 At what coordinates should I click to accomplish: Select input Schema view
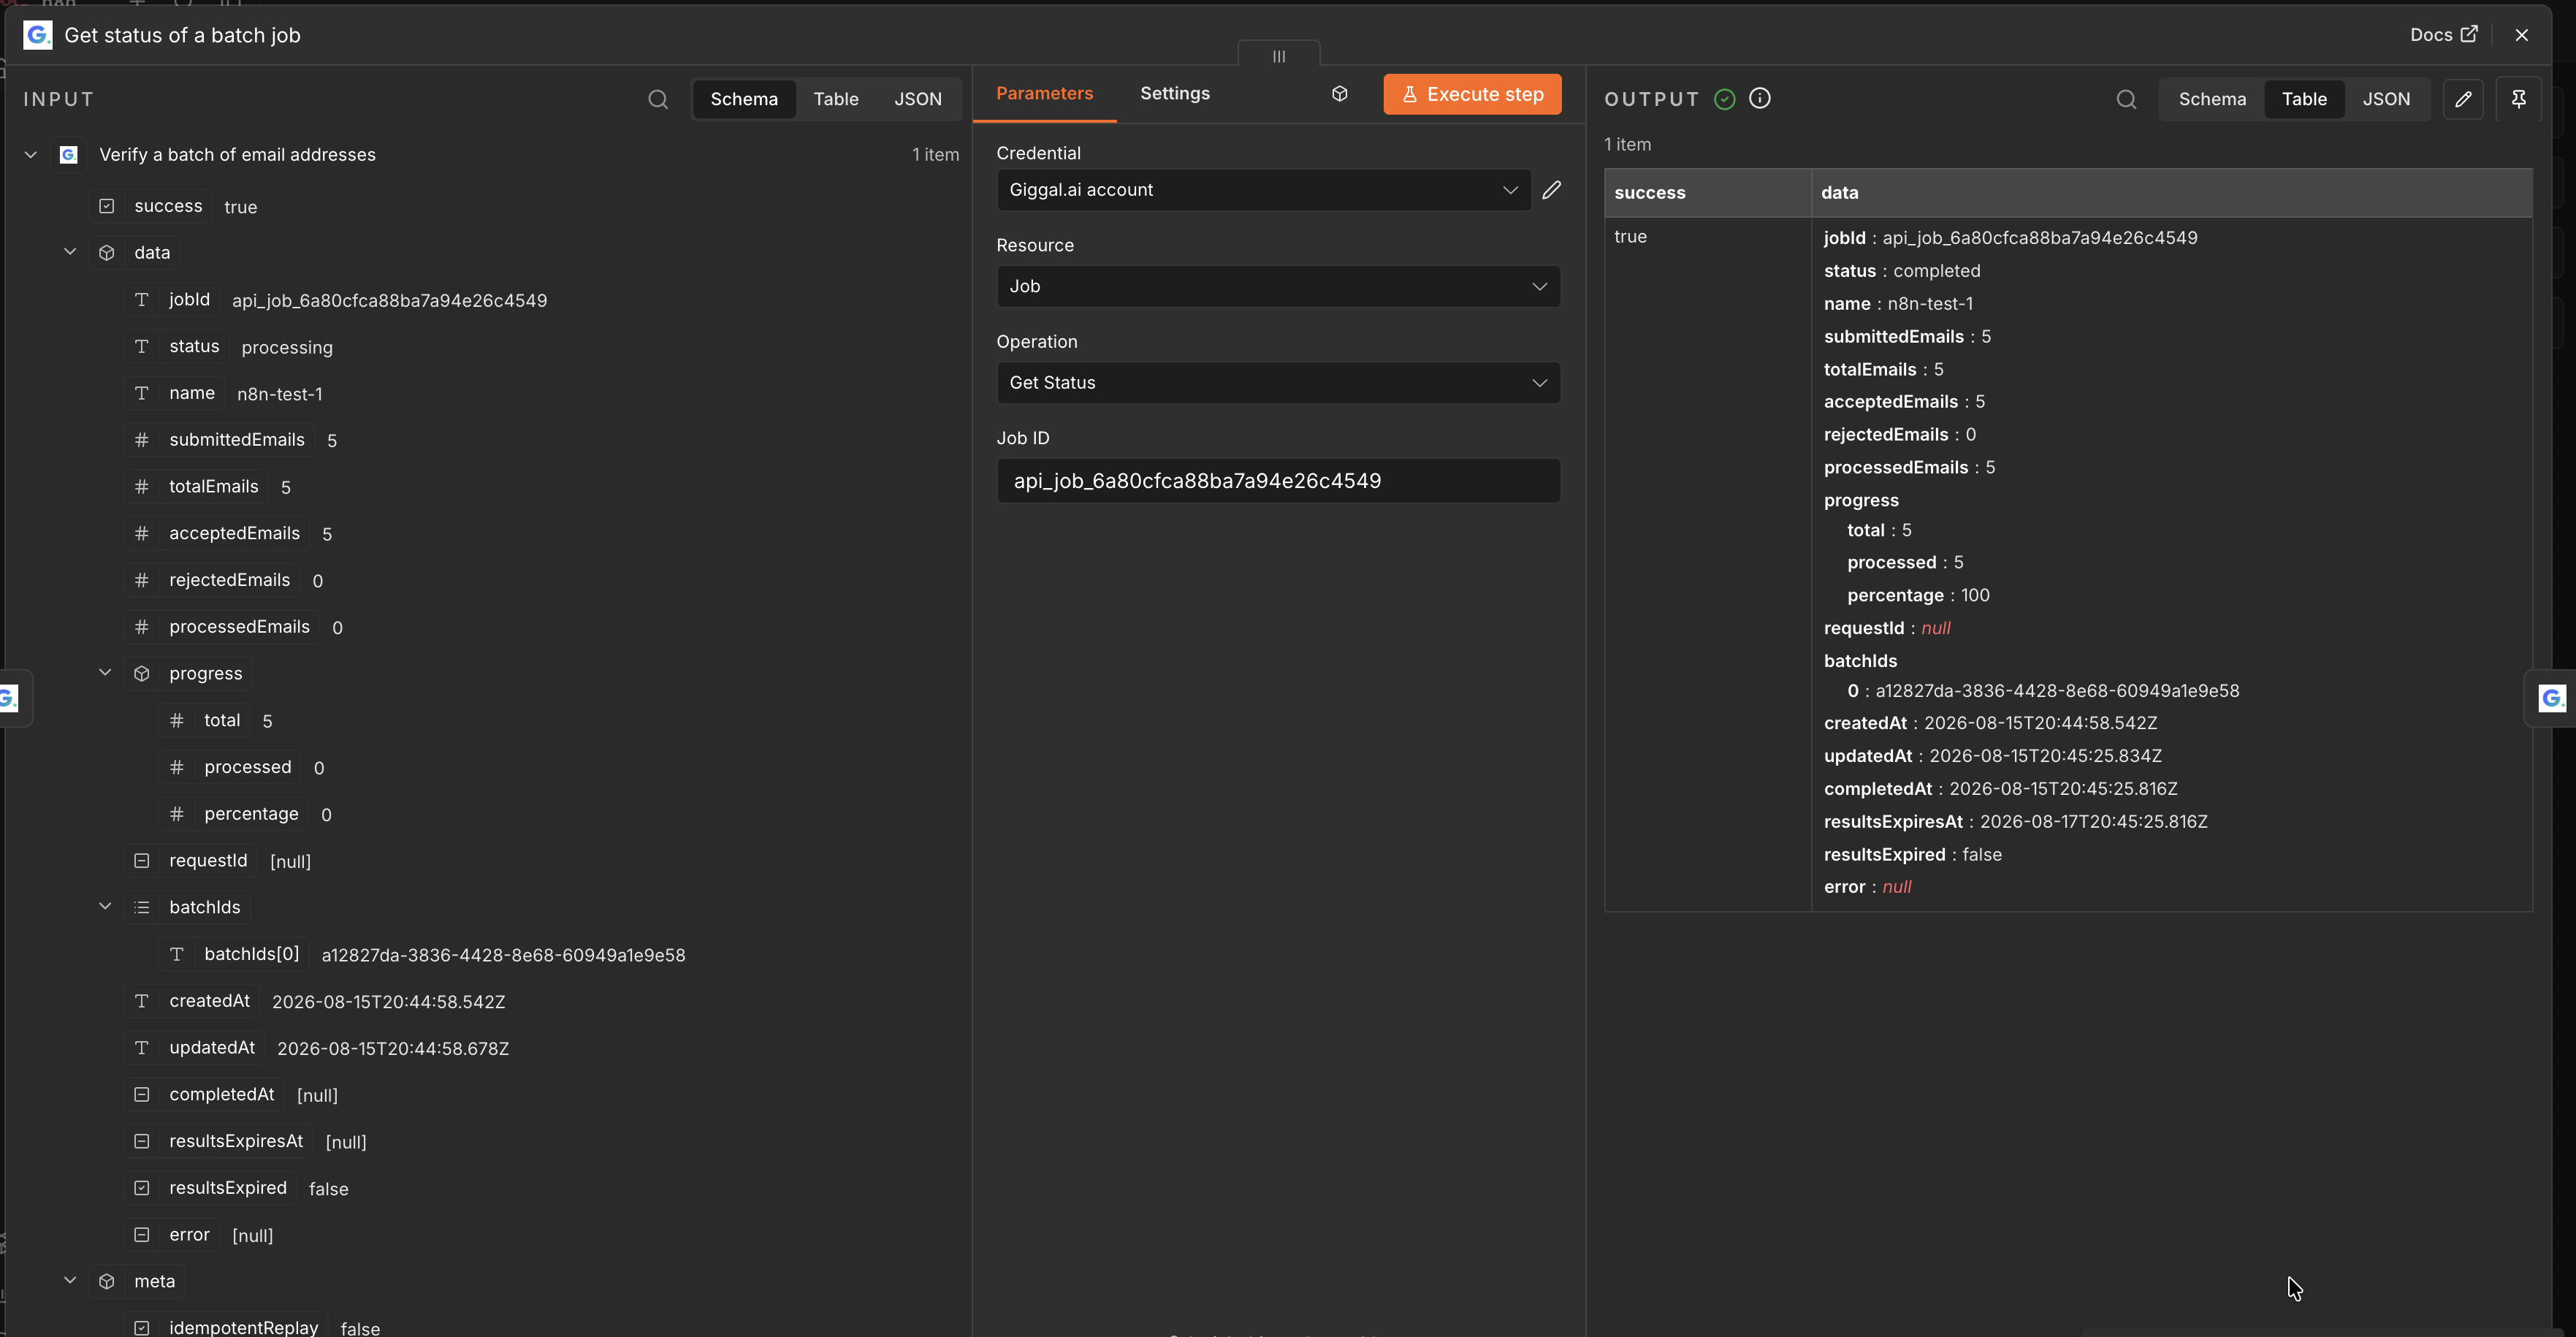(x=744, y=99)
